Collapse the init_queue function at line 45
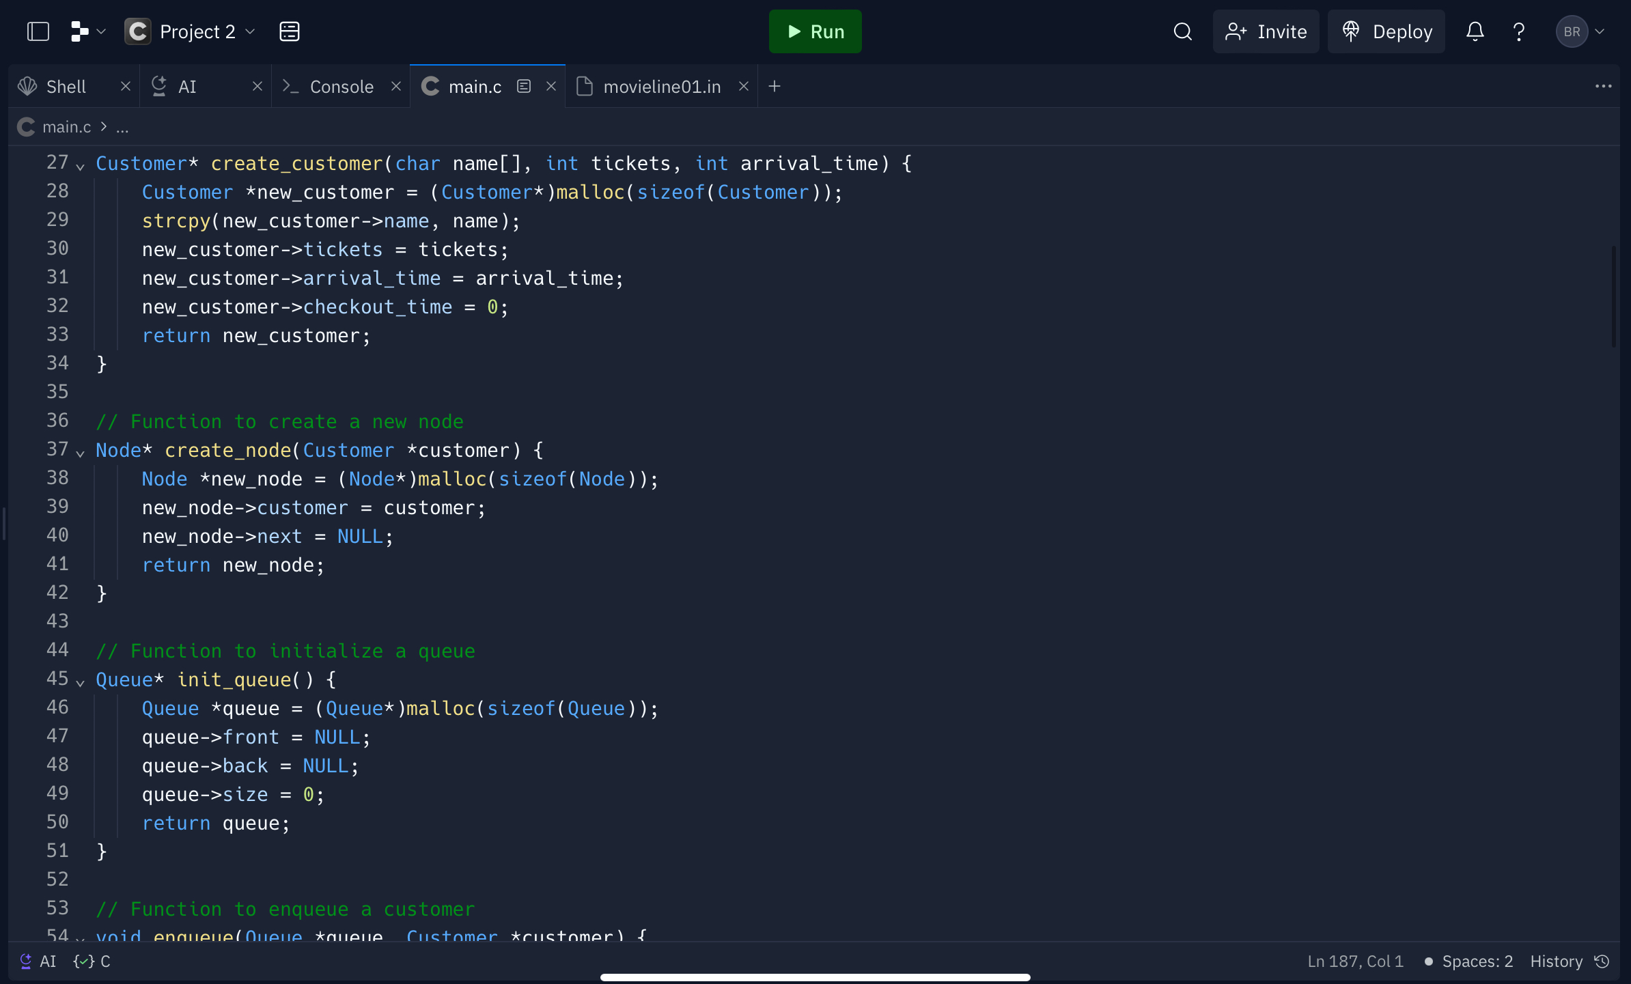 tap(80, 683)
